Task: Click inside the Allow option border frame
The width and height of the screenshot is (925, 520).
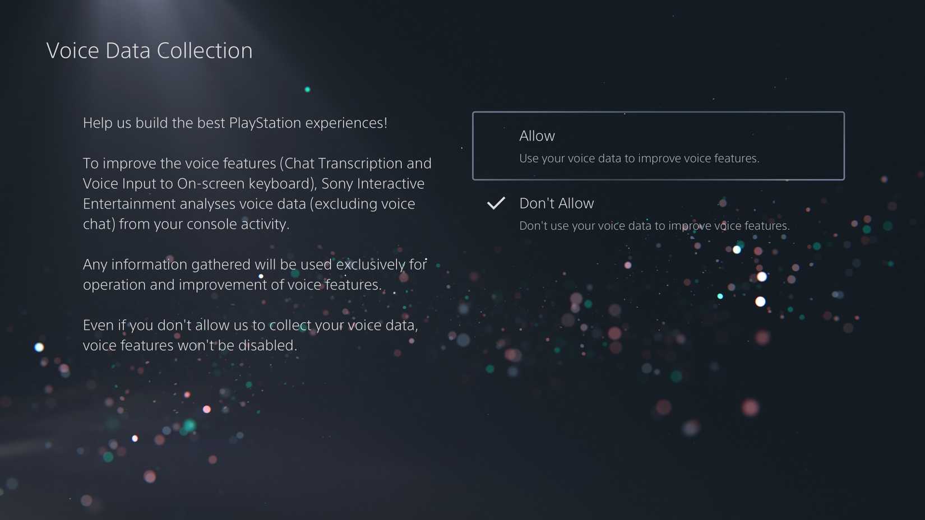Action: click(x=658, y=146)
